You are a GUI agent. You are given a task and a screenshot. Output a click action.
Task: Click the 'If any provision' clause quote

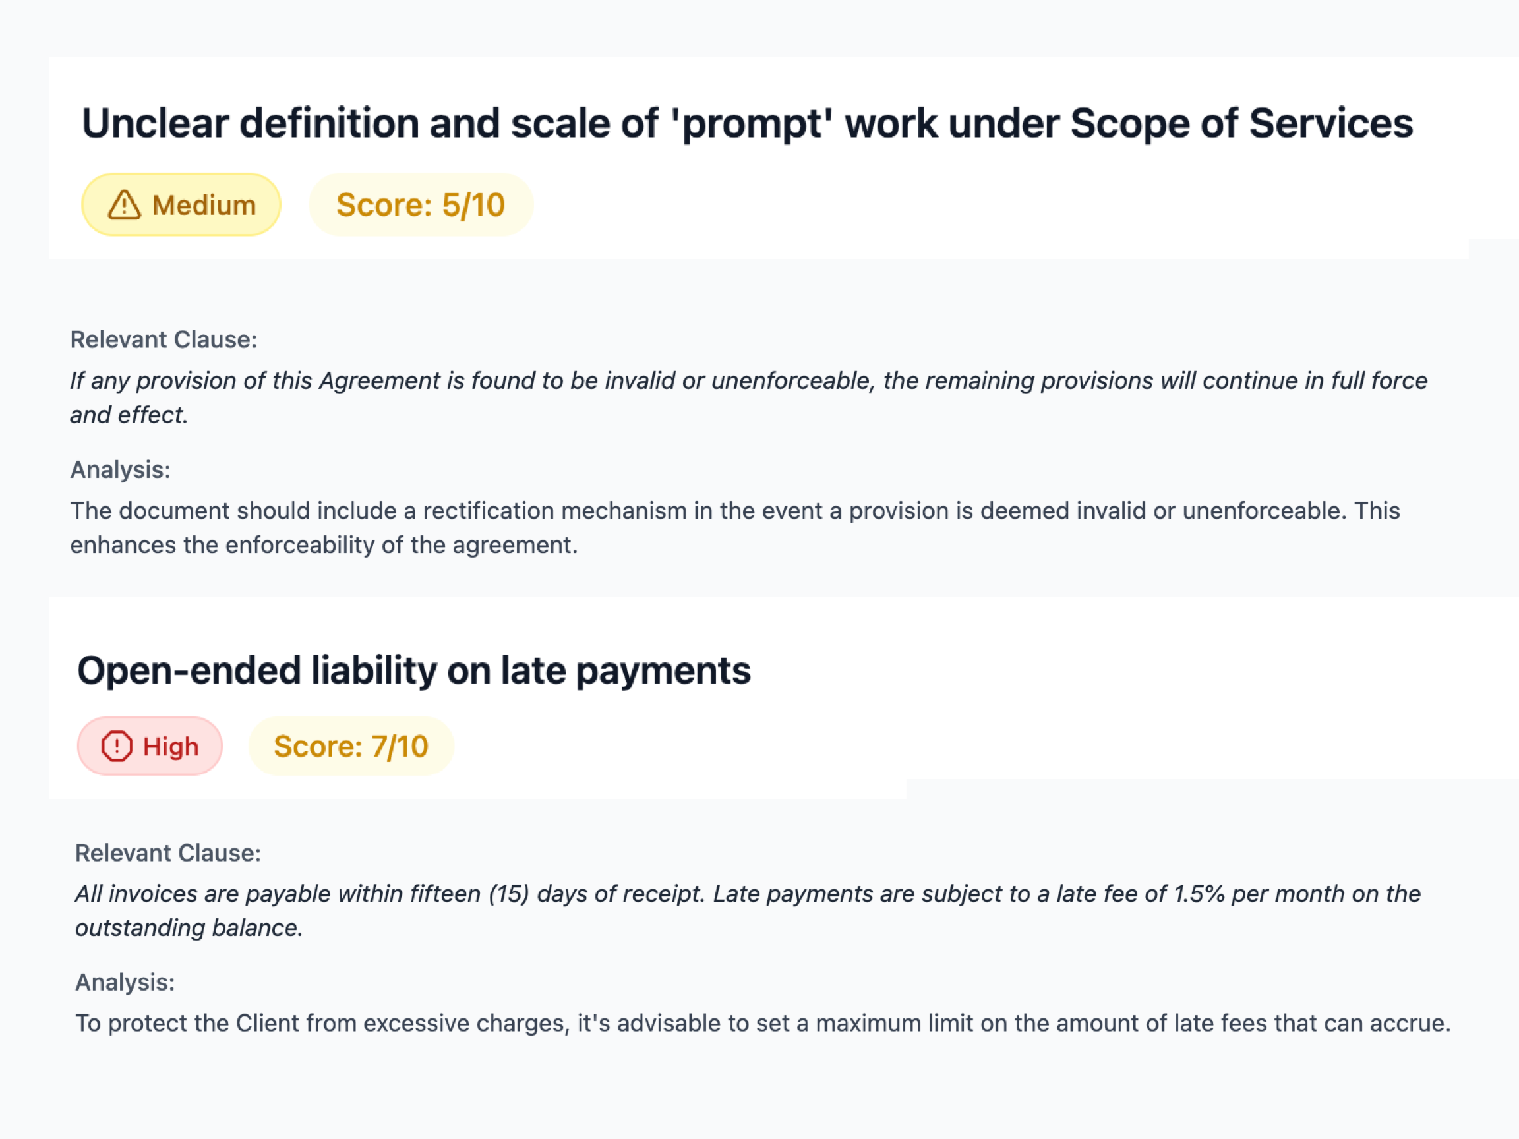748,381
